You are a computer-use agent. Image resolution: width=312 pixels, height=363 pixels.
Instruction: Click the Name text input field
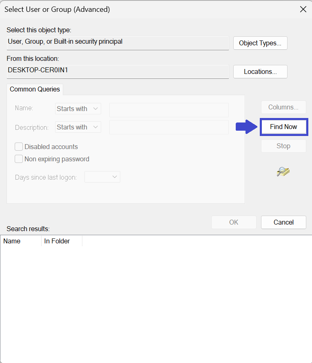[x=169, y=110]
